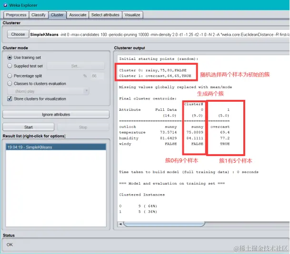The height and width of the screenshot is (254, 290).
Task: Open the Preprocess tab
Action: (16, 15)
